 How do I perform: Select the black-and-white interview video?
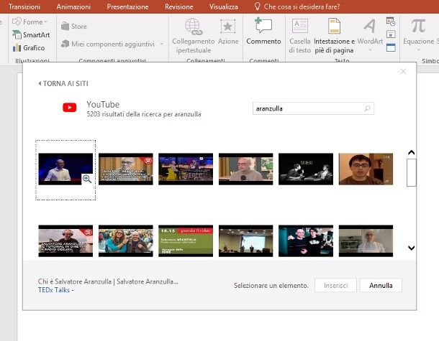(306, 169)
